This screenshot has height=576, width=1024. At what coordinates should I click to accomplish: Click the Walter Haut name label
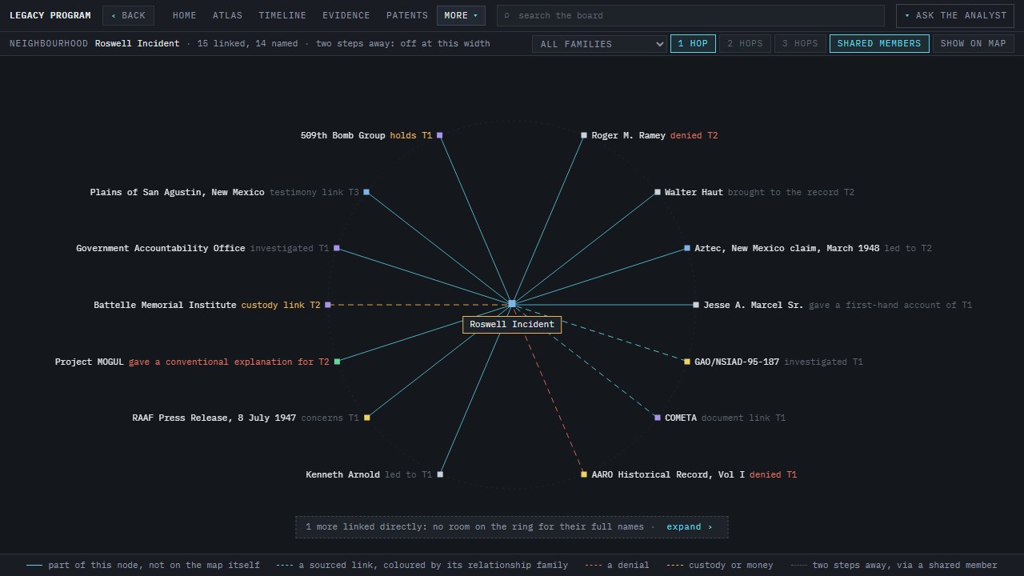694,192
